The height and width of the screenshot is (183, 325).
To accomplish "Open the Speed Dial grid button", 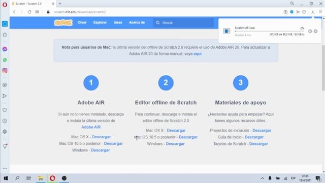I will click(x=37, y=12).
